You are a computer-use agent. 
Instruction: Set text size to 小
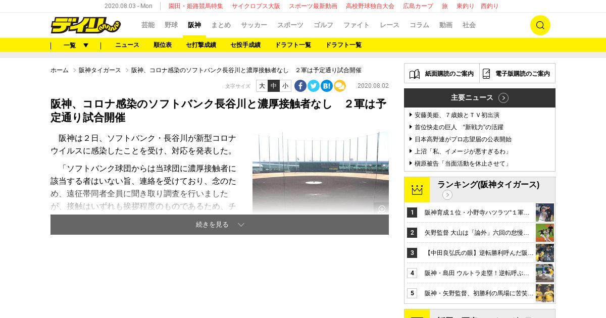point(285,86)
